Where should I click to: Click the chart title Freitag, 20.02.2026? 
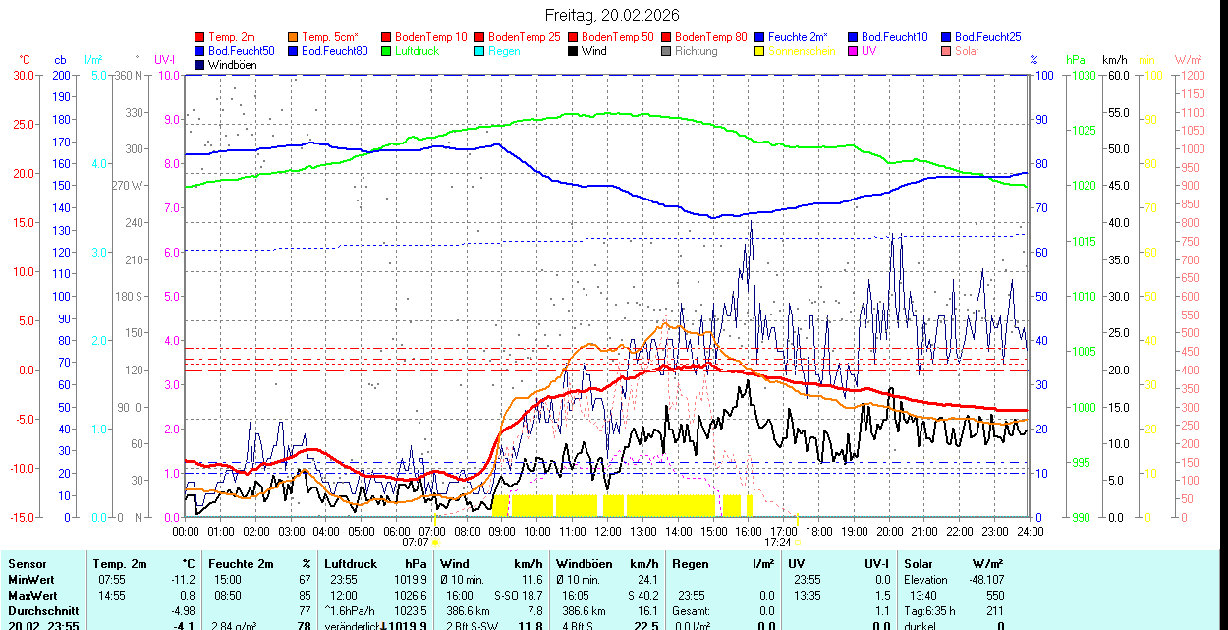pyautogui.click(x=612, y=15)
